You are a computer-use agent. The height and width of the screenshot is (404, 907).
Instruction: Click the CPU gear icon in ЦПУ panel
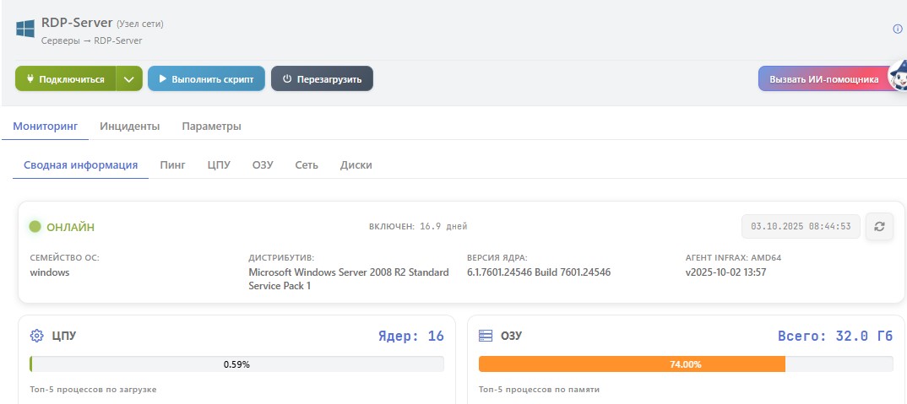(36, 336)
